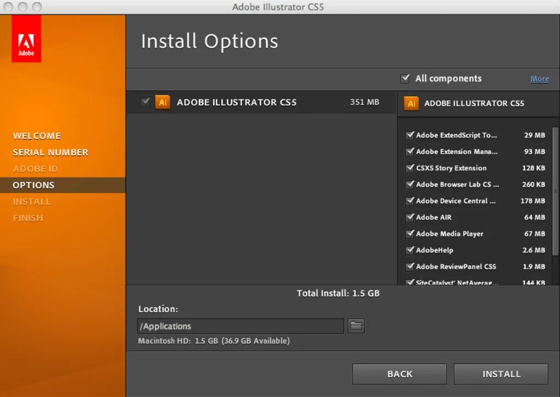Select the ADOBE ID step
Viewport: 560px width, 397px height.
tap(35, 169)
